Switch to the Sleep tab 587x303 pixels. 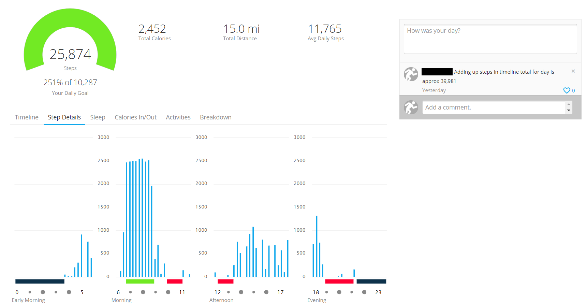(x=98, y=117)
